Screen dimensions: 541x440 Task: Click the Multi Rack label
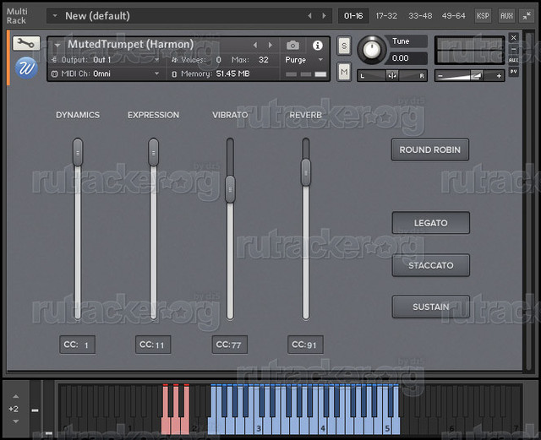(17, 16)
